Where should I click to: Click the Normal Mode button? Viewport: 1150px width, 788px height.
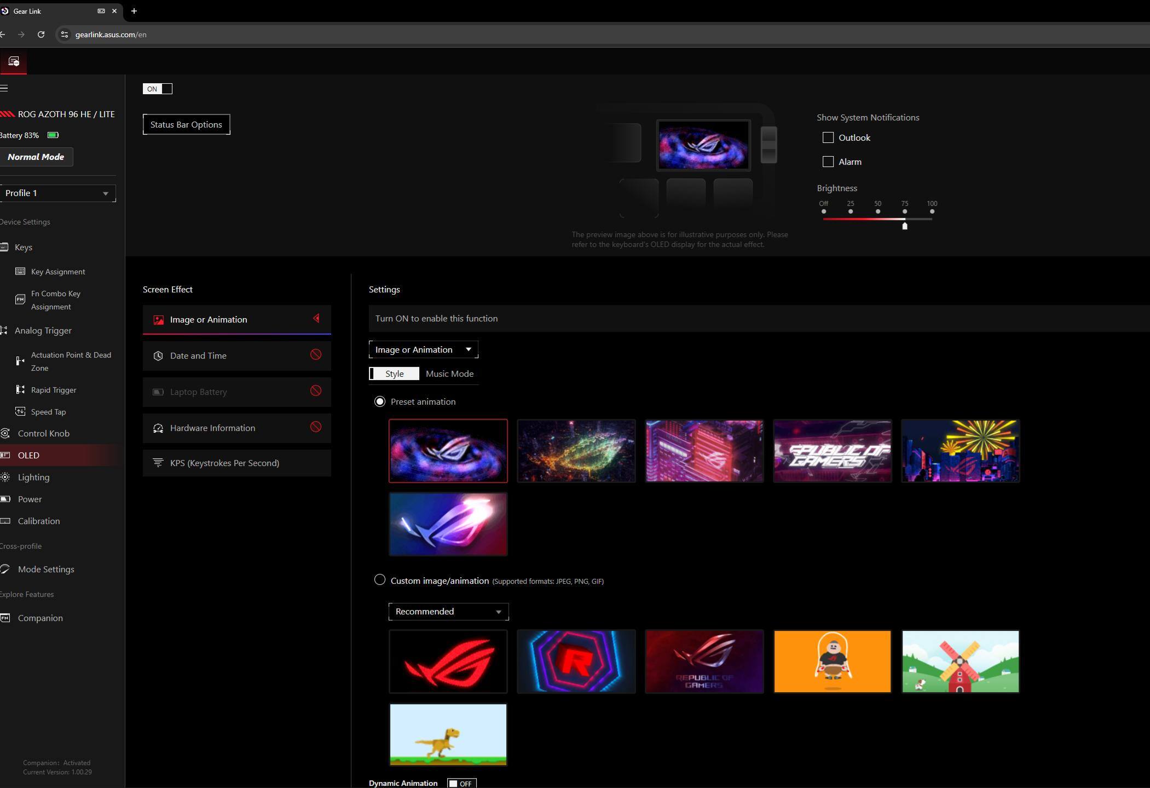36,157
